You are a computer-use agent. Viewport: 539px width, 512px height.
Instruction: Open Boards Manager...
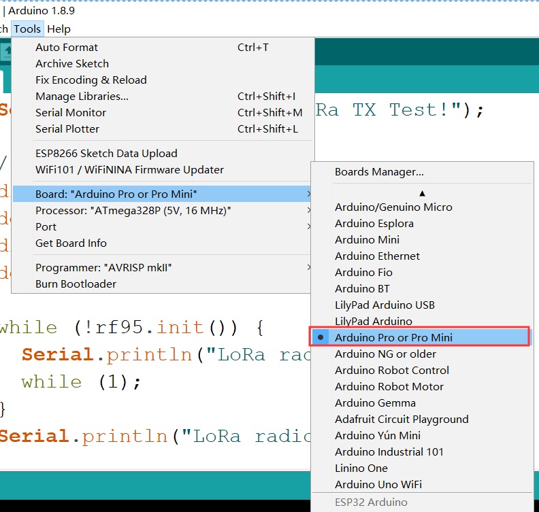422,172
